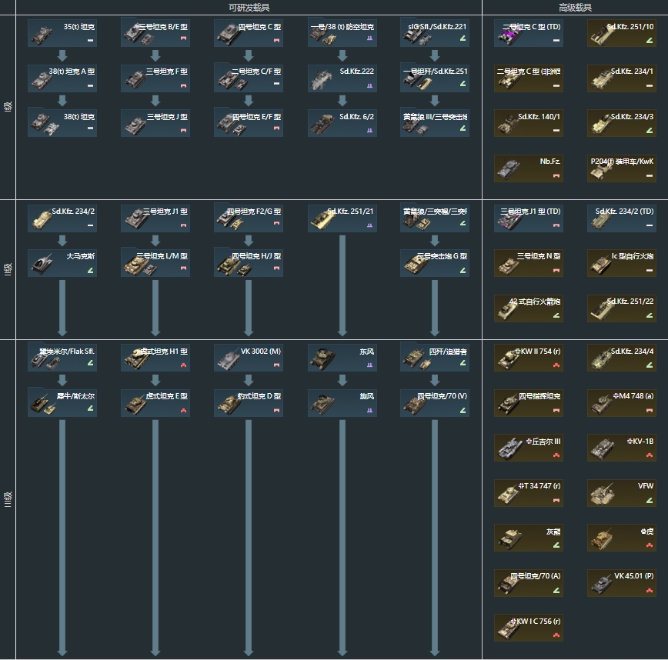Click the 四号坦克/70 (A) name
Image resolution: width=668 pixels, height=660 pixels.
(x=536, y=576)
